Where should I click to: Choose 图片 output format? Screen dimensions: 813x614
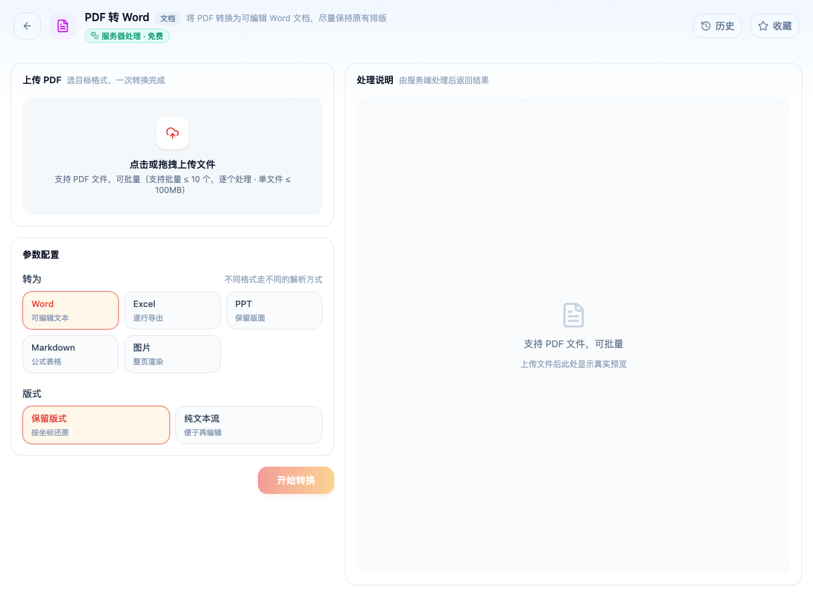[x=172, y=353]
